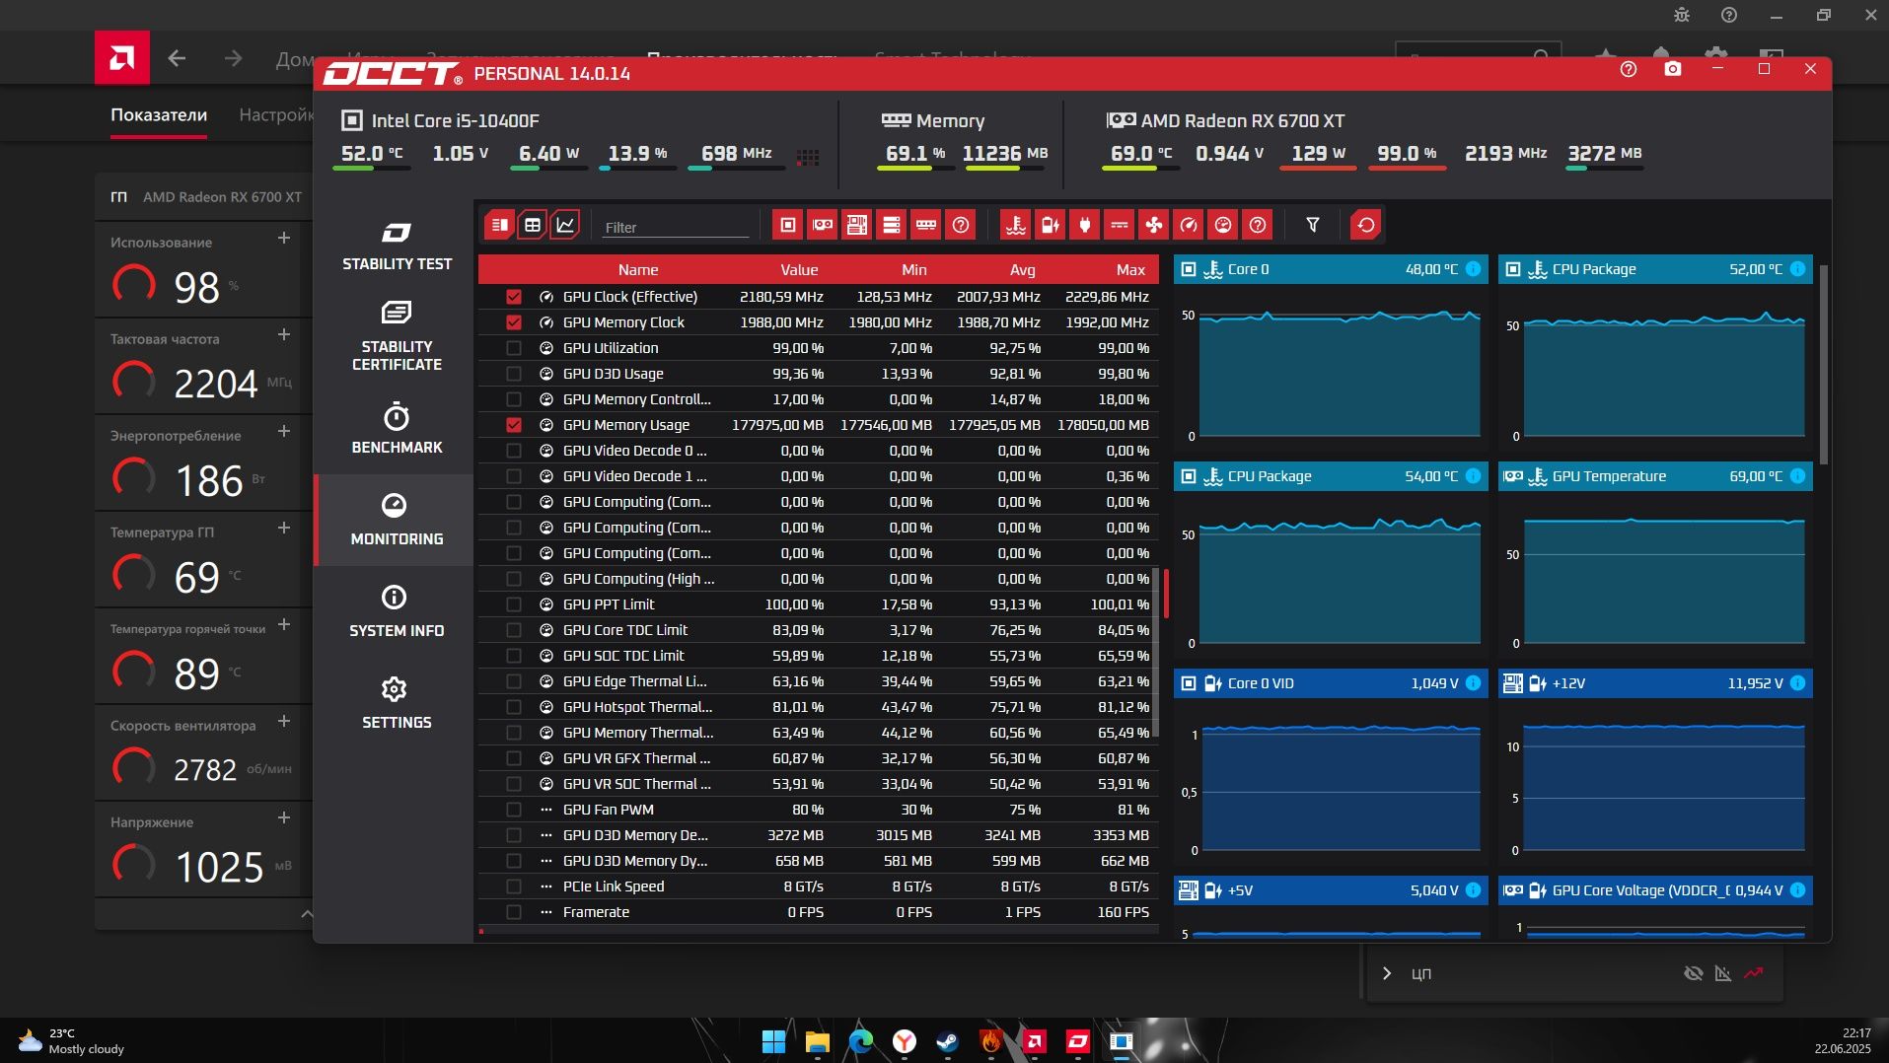Open the BENCHMARK section
Image resolution: width=1889 pixels, height=1063 pixels.
tap(397, 428)
